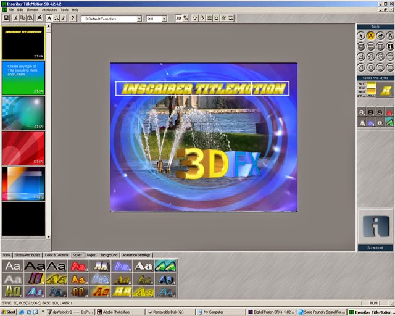Select the trapezoid shape tool
Viewport: 395px width, 316px height.
coord(360,67)
